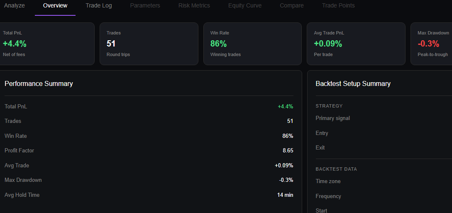The image size is (452, 213).
Task: Click the -0.3% value in Max Drawdown card
Action: coord(428,44)
